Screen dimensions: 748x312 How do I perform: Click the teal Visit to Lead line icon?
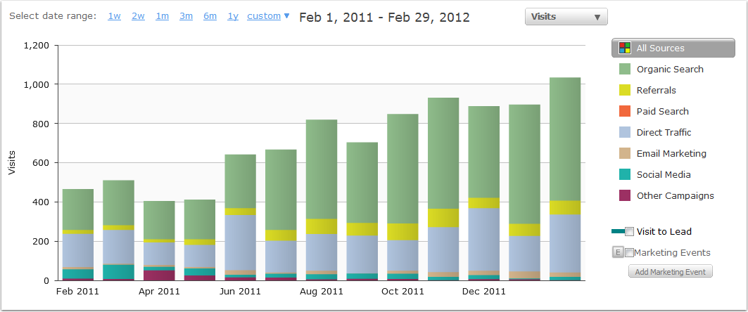coord(617,231)
